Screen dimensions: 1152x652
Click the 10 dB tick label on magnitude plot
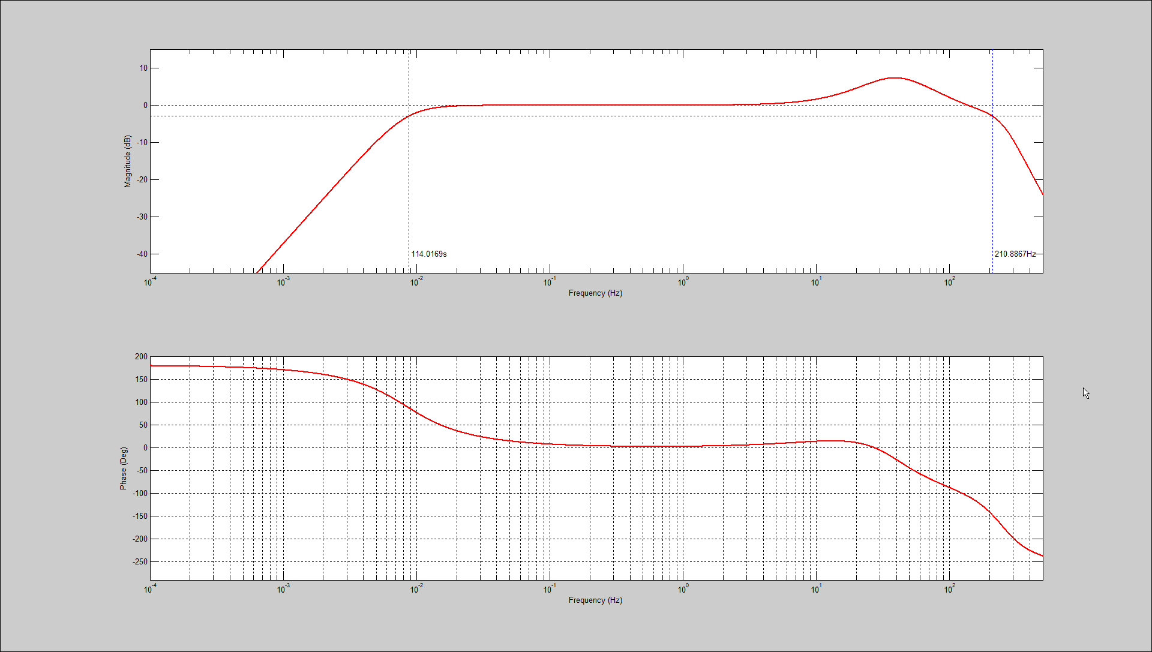[143, 68]
